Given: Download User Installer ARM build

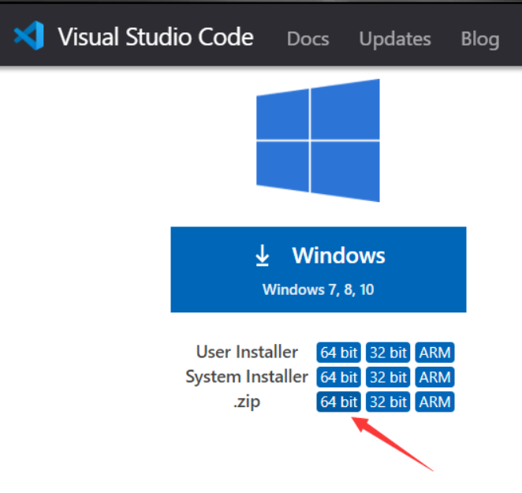Looking at the screenshot, I should coord(435,353).
